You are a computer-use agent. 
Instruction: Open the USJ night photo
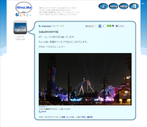(85, 79)
